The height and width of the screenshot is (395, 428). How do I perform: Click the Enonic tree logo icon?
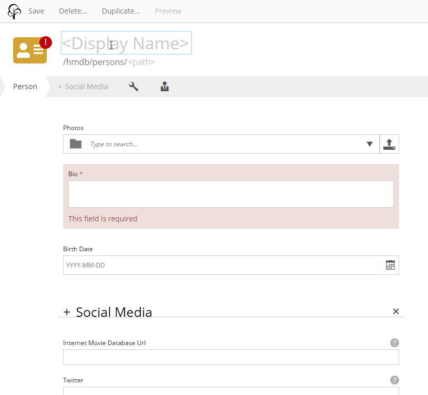point(14,12)
